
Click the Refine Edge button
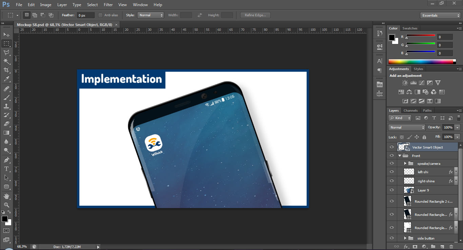(x=255, y=15)
